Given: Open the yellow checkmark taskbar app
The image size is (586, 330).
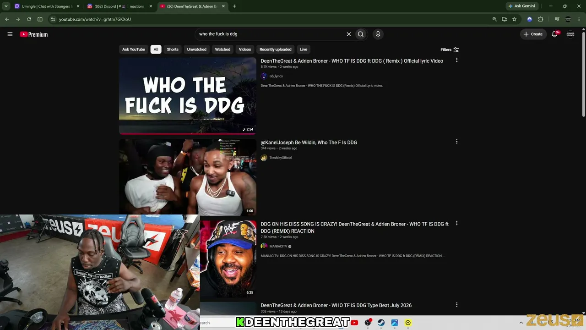Looking at the screenshot, I should [x=408, y=323].
